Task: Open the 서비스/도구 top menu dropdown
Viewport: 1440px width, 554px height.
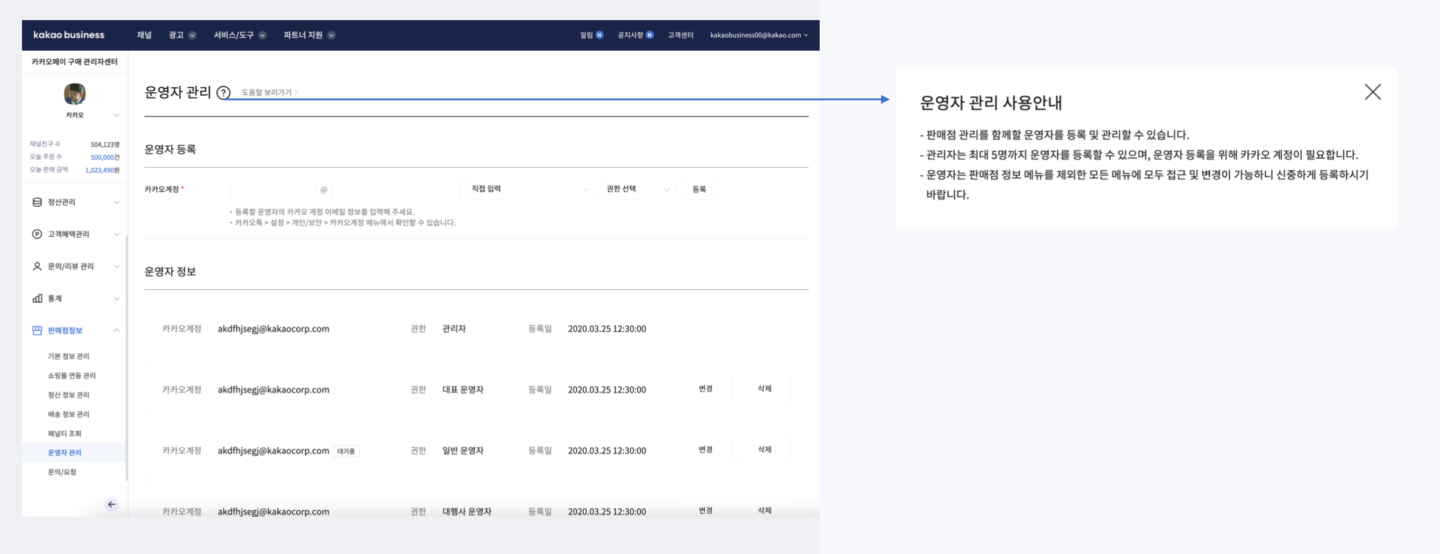Action: click(x=240, y=35)
